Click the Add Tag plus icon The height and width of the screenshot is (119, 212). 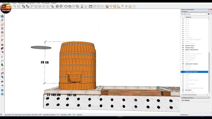[x=182, y=14]
